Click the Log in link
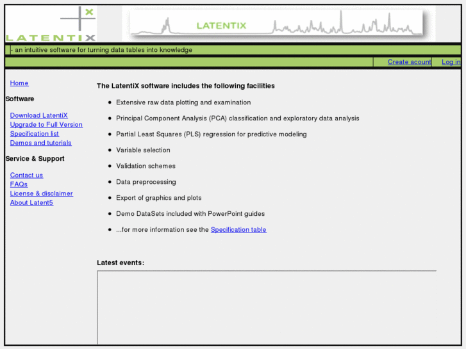Image resolution: width=466 pixels, height=349 pixels. click(451, 62)
